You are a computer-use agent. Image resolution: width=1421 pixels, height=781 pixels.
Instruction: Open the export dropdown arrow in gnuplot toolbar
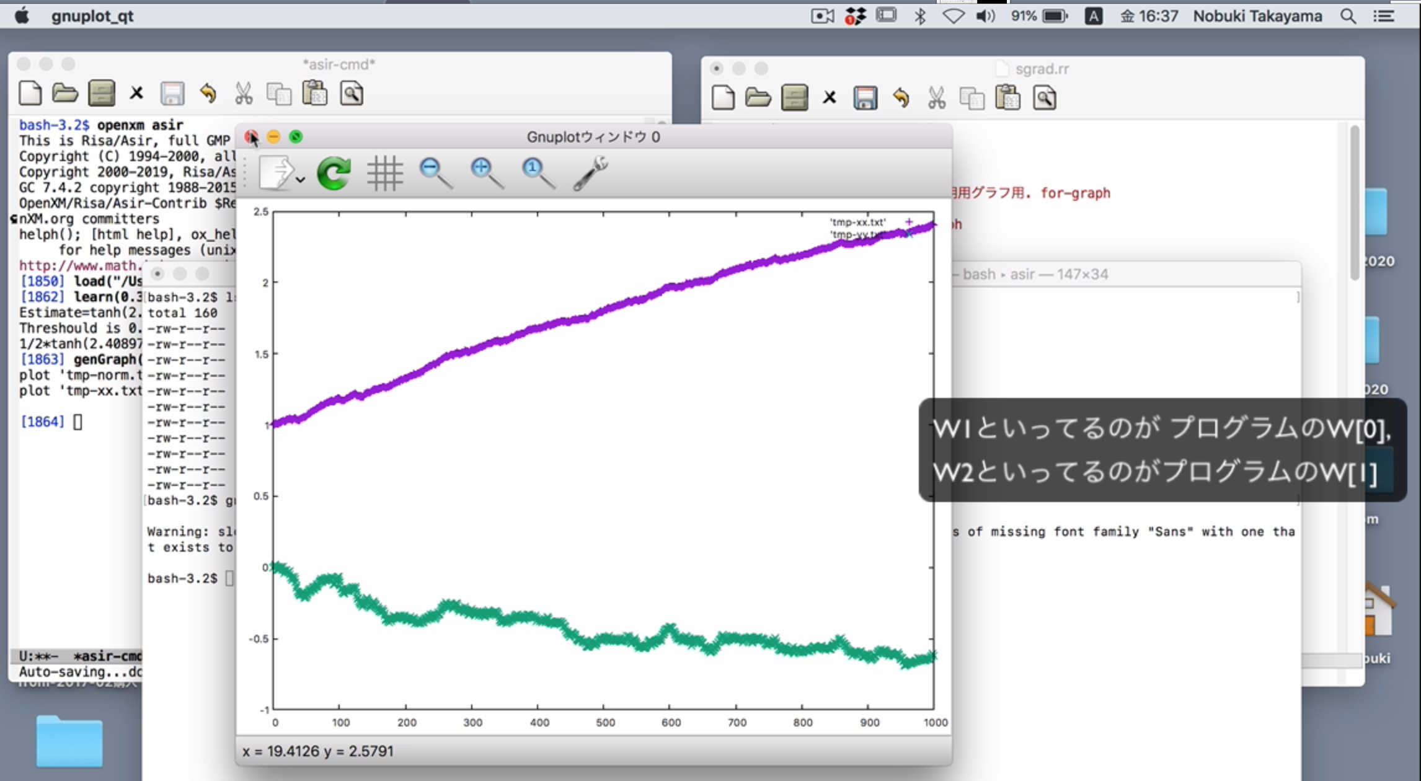click(301, 180)
